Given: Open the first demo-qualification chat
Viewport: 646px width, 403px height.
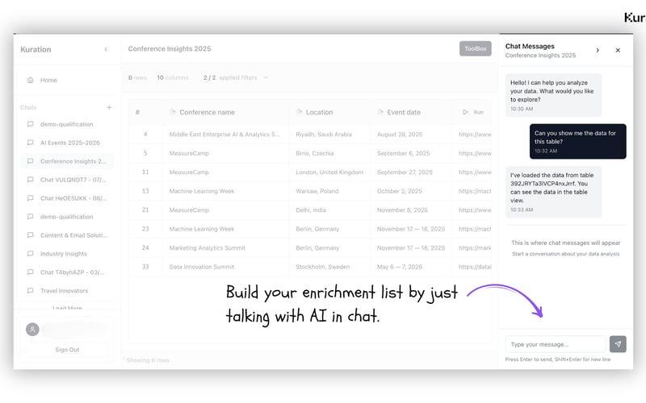Looking at the screenshot, I should coord(66,124).
